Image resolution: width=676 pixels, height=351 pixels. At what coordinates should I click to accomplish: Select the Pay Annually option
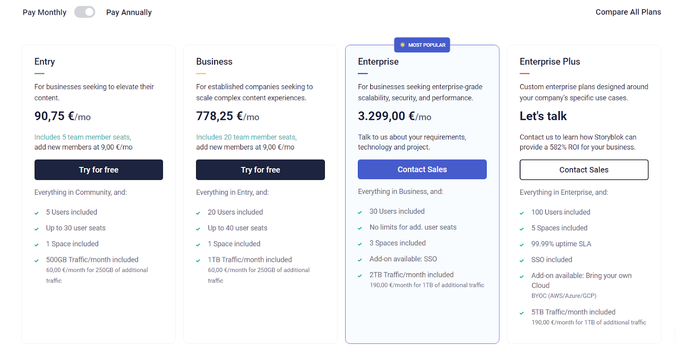click(x=129, y=12)
